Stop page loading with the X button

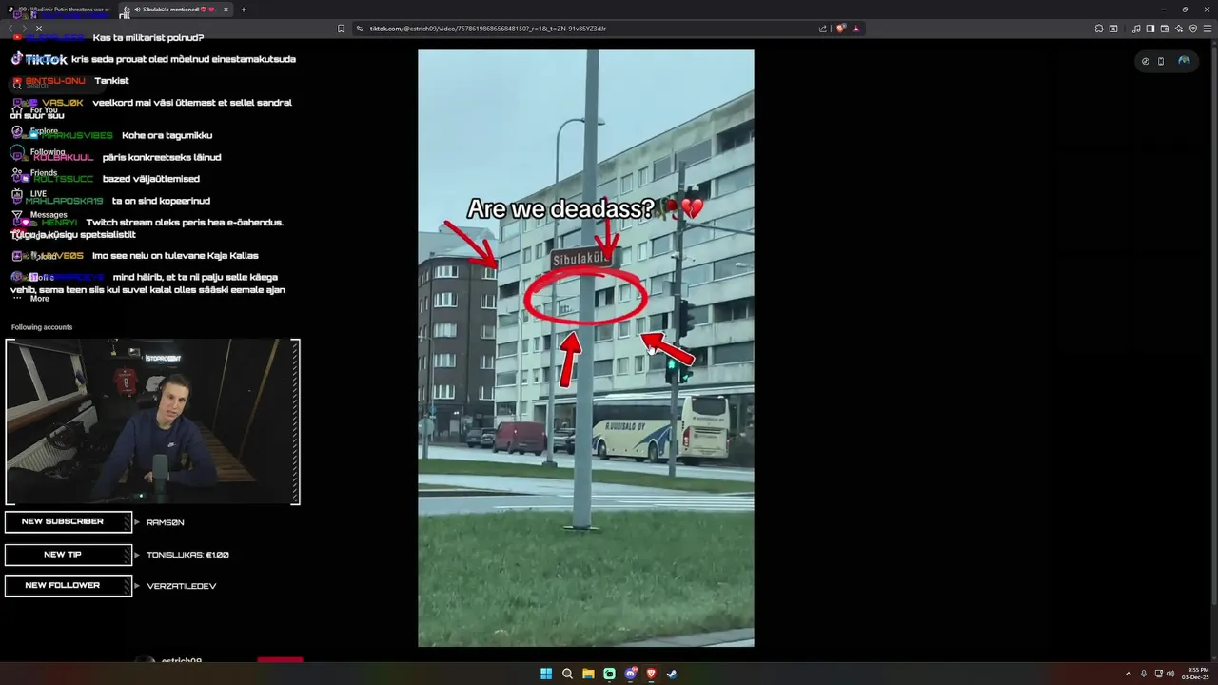click(38, 29)
